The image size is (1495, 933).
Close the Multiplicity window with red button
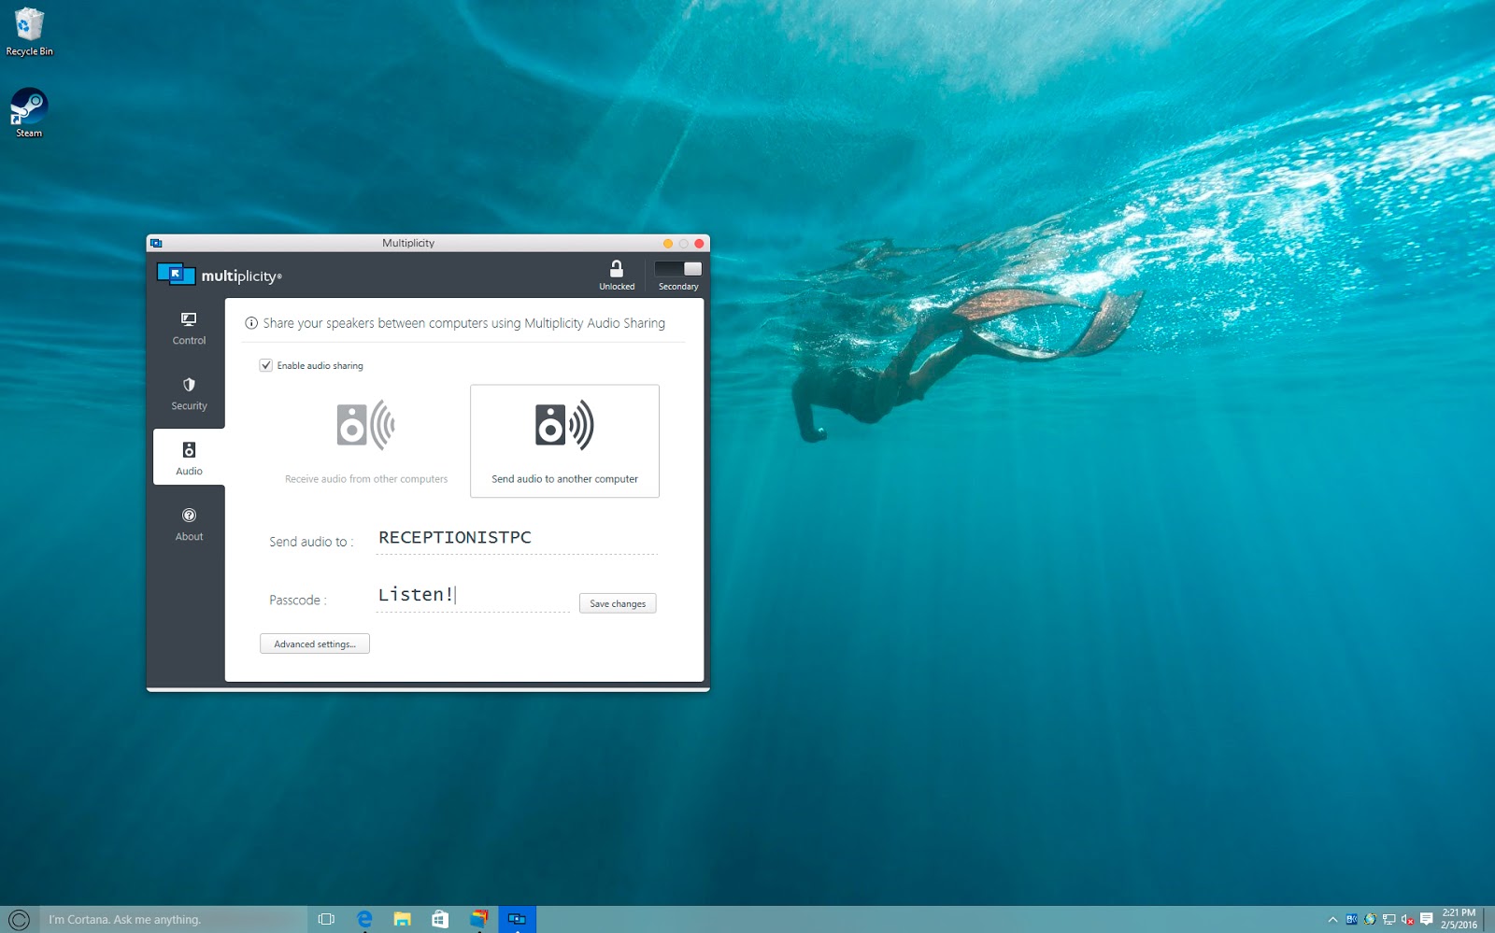point(699,244)
